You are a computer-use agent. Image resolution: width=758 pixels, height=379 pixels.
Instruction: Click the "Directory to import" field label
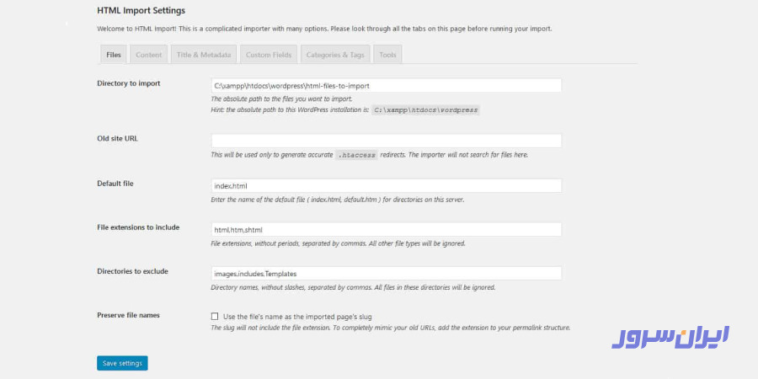coord(129,83)
